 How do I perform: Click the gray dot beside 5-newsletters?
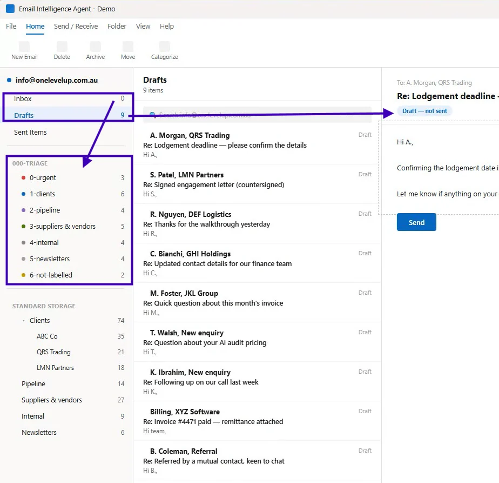pyautogui.click(x=23, y=259)
